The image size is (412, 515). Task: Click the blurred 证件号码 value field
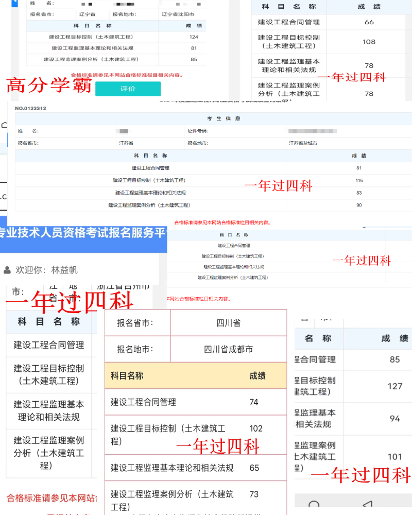click(x=309, y=131)
